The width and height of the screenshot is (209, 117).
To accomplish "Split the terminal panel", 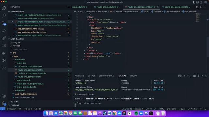I will (x=195, y=76).
